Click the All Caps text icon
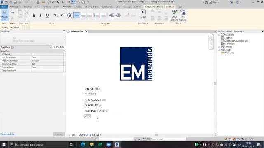264x148 pixels. (69, 15)
